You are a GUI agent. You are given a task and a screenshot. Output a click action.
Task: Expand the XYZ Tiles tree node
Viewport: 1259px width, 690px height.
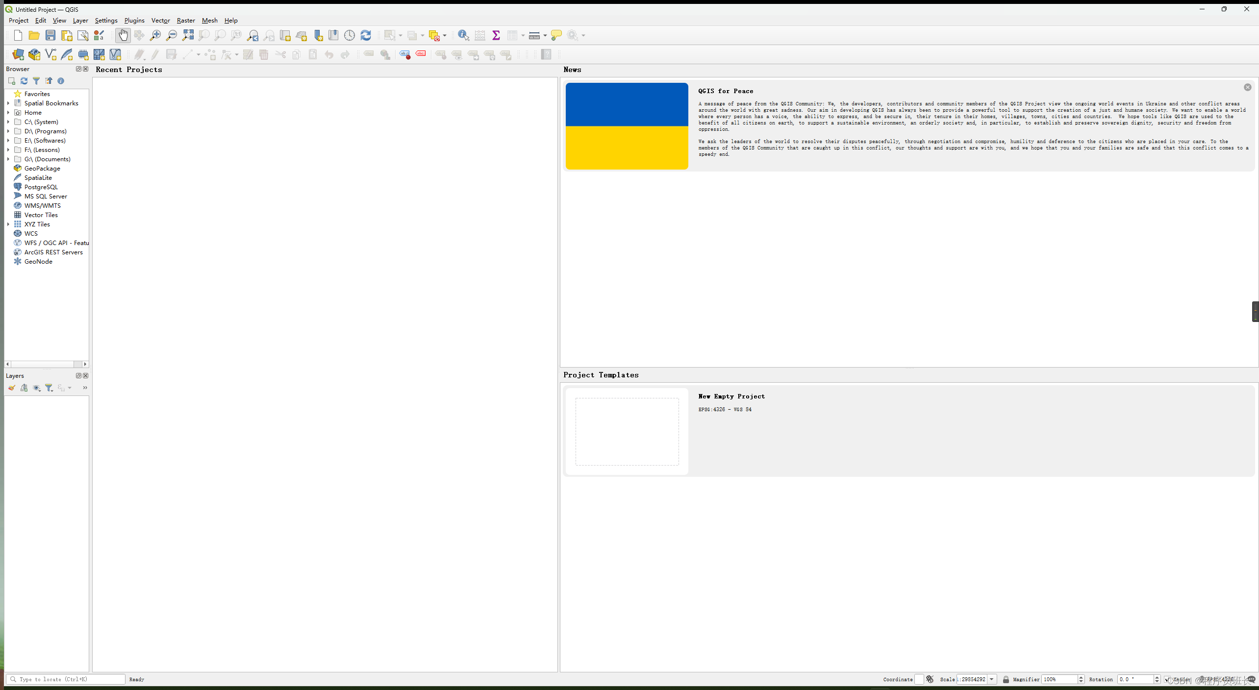click(8, 224)
